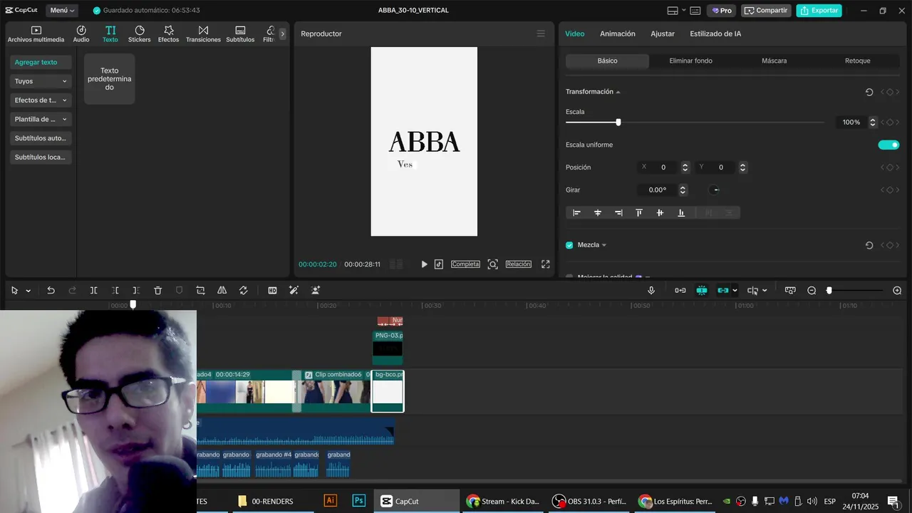Switch to the Estilizado de IA tab
This screenshot has height=513, width=912.
[715, 33]
